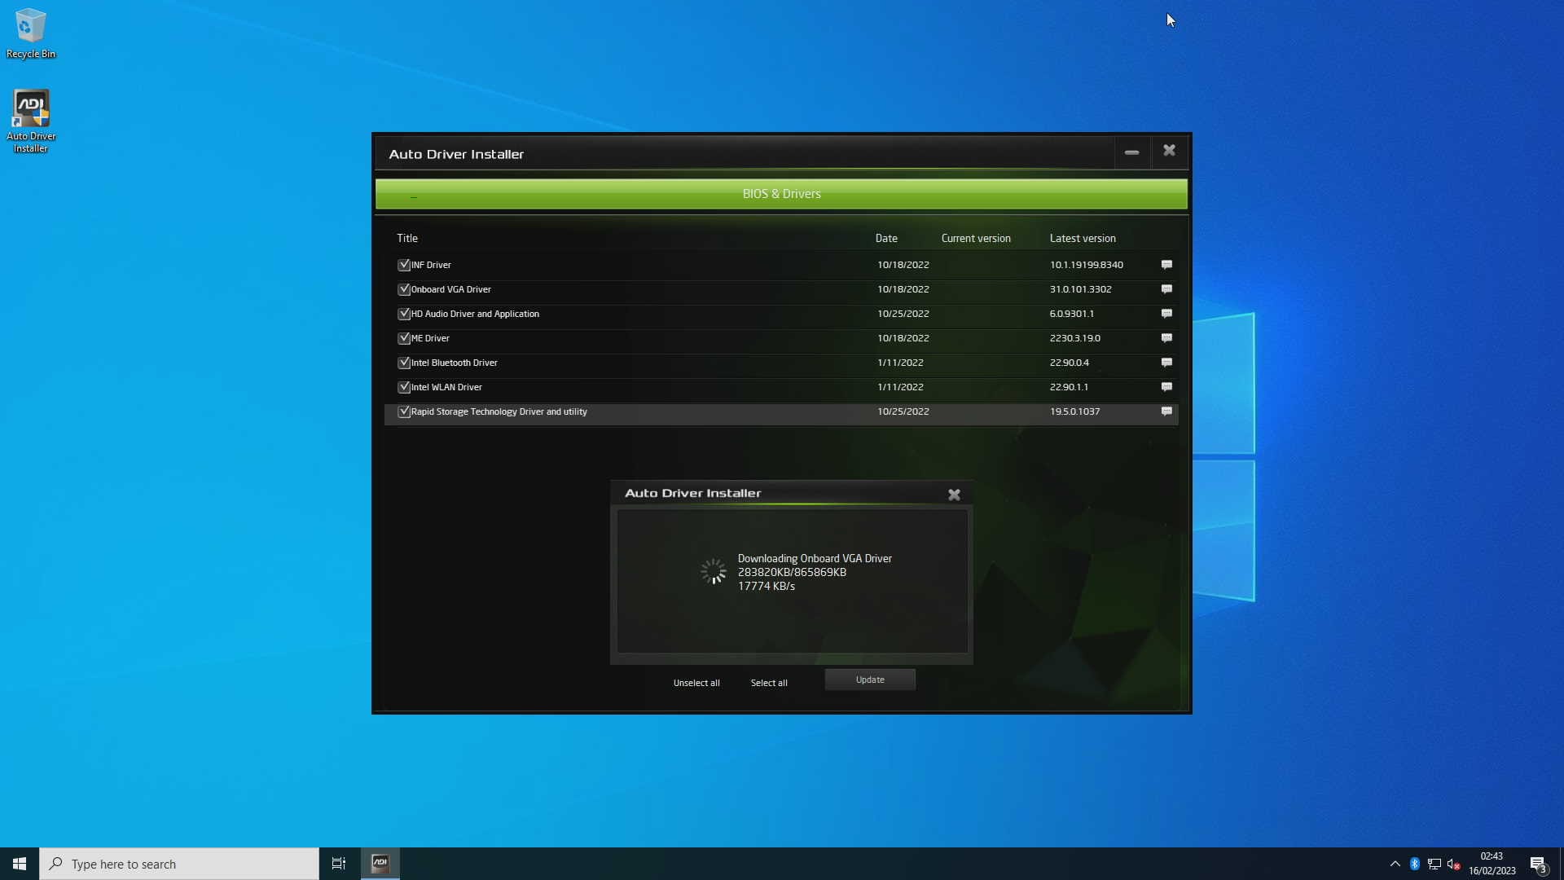Open info note for Onboard VGA Driver
The width and height of the screenshot is (1564, 880).
pos(1166,289)
